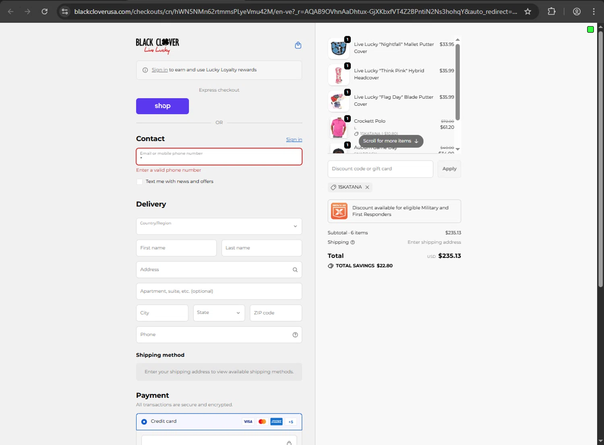Click the American Express logo
The height and width of the screenshot is (445, 604).
276,422
